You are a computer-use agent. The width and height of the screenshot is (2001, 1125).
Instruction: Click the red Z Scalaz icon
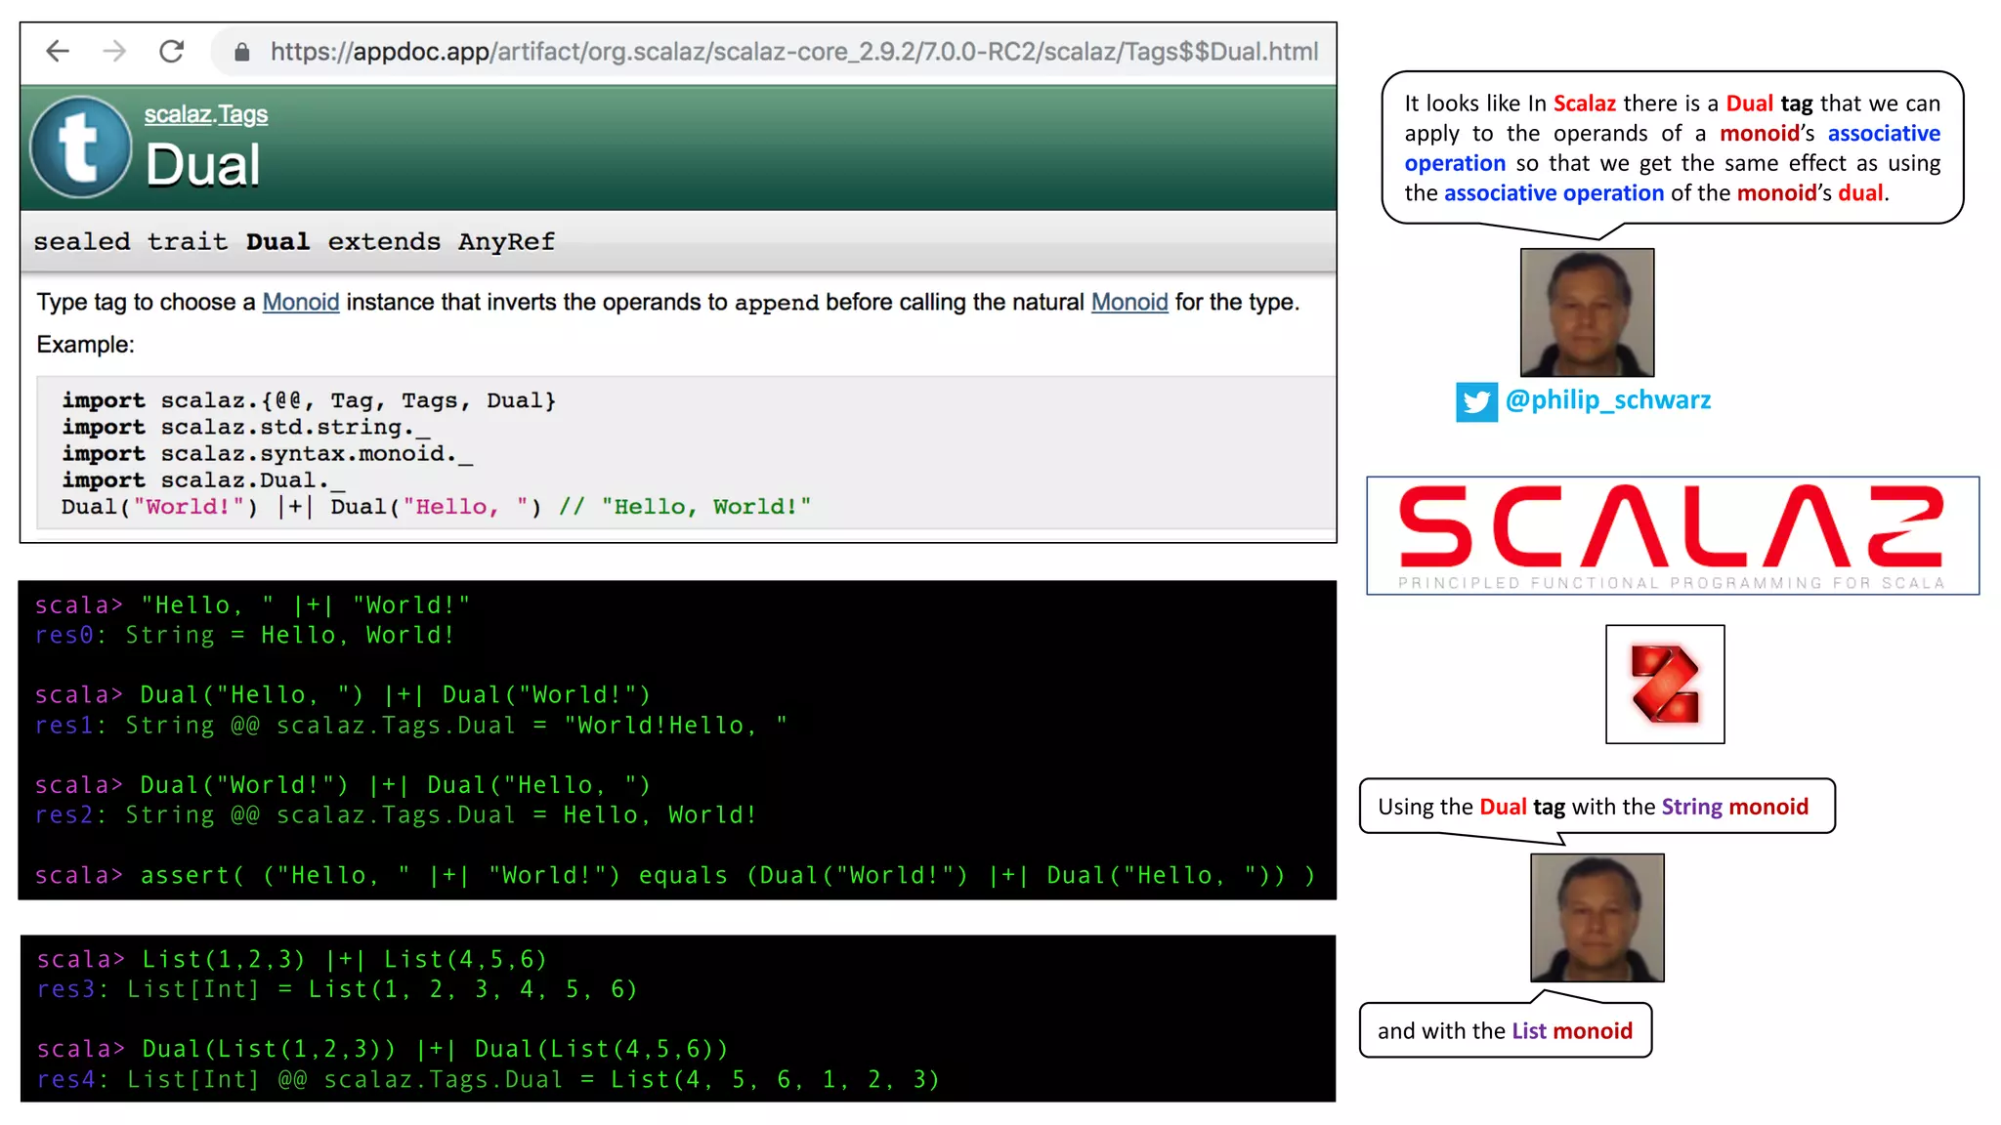1665,684
